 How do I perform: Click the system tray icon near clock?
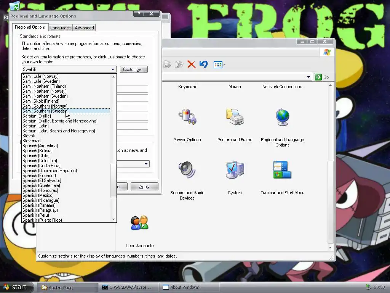[x=368, y=287]
